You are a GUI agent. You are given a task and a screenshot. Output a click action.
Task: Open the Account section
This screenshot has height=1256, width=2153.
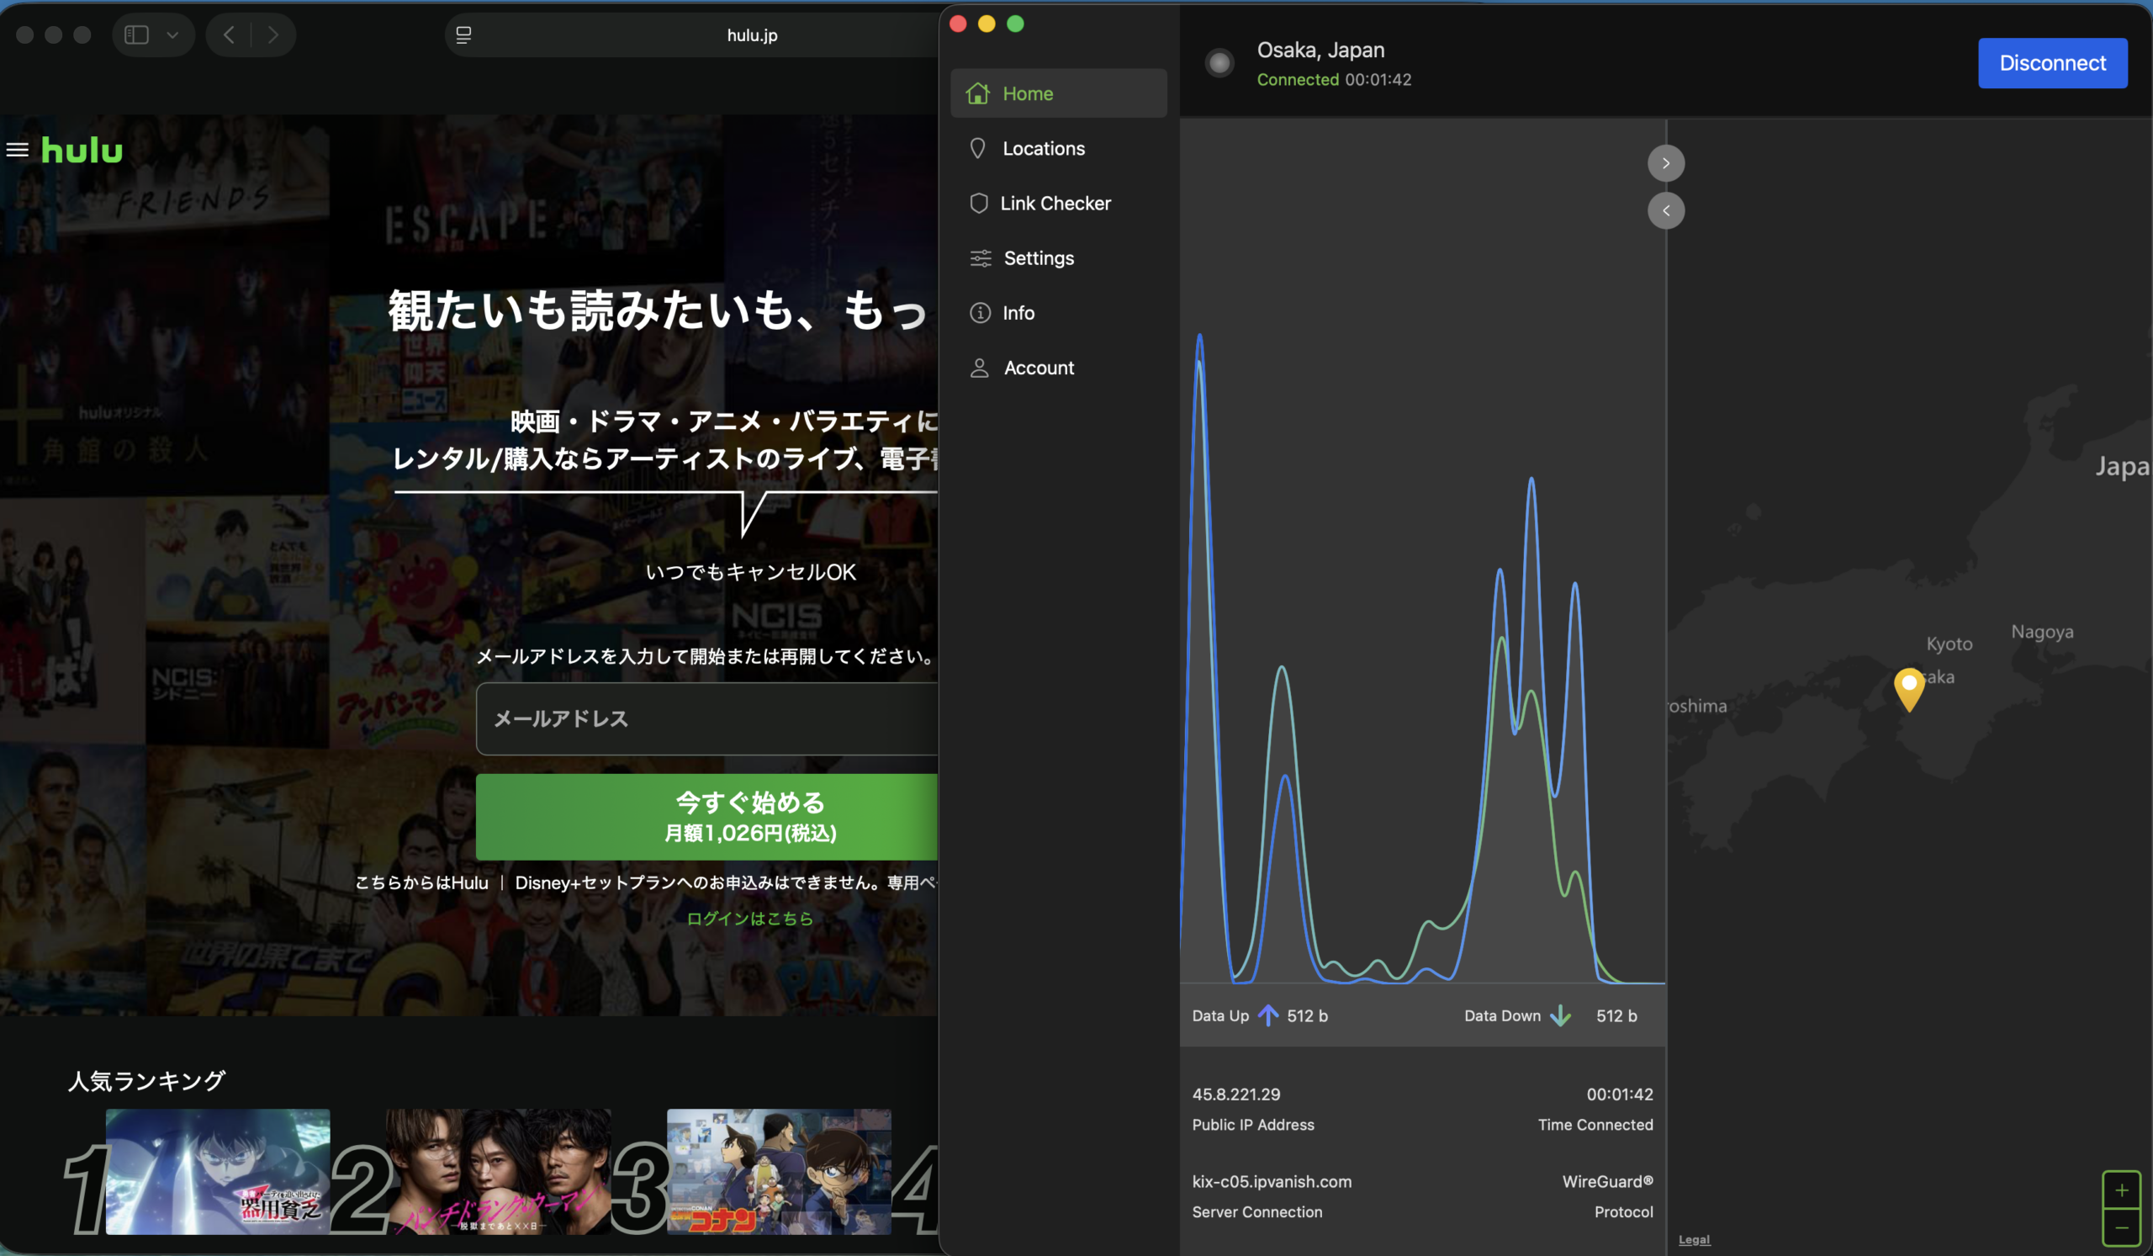tap(1058, 368)
